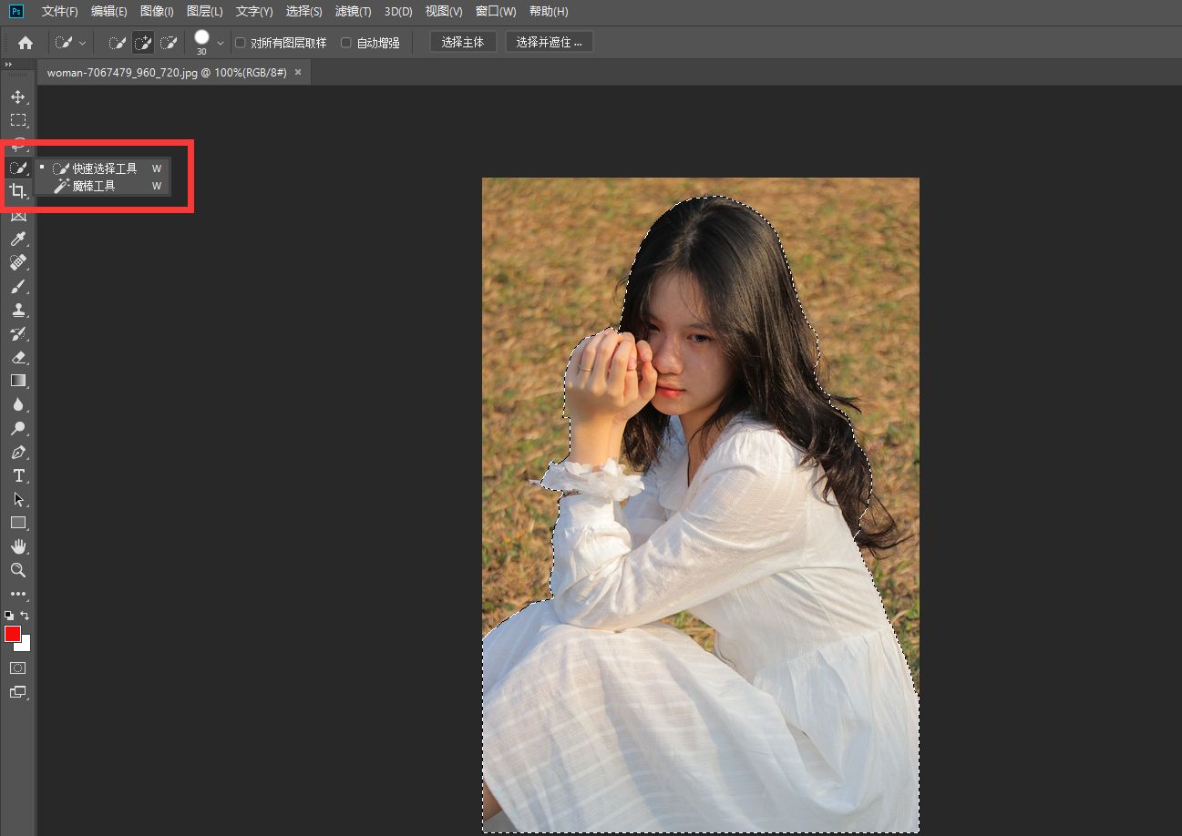Open the brush size picker dropdown
This screenshot has width=1182, height=836.
221,43
